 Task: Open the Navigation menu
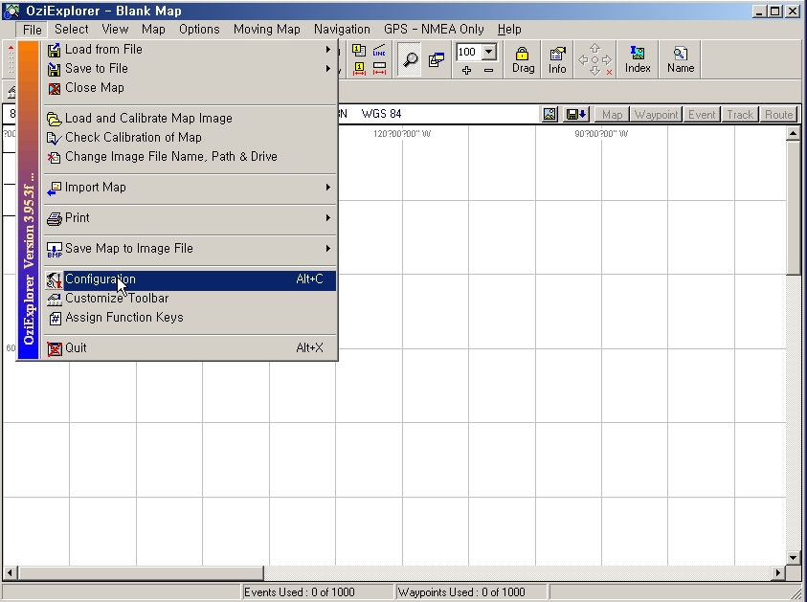point(342,30)
